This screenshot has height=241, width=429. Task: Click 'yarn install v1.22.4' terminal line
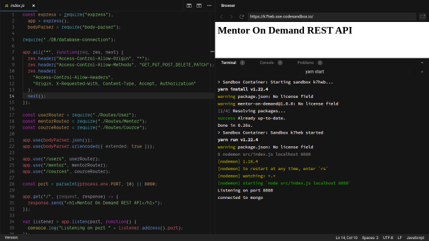[x=242, y=89]
